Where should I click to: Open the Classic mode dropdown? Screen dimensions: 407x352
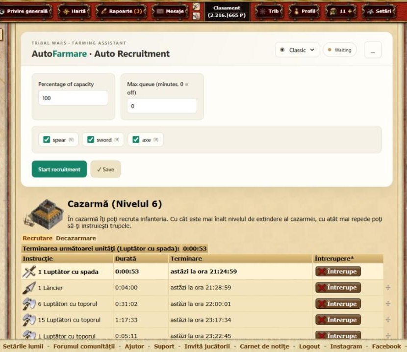tap(297, 50)
